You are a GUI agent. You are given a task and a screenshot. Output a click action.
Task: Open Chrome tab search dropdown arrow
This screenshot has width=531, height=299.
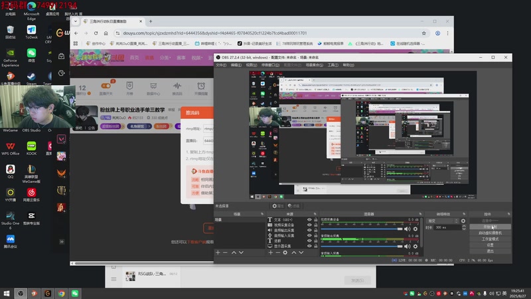click(76, 21)
